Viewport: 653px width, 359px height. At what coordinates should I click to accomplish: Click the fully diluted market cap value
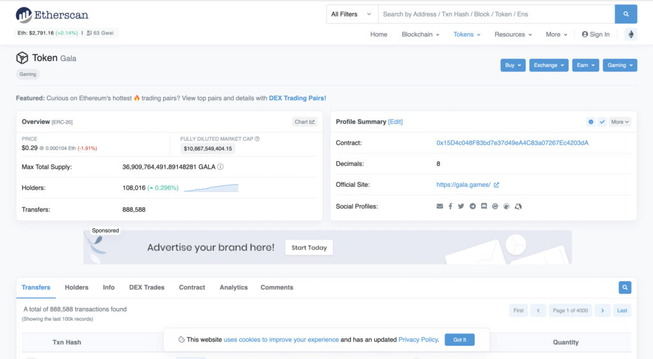[x=208, y=149]
